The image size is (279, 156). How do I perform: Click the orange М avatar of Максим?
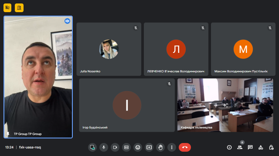click(243, 49)
